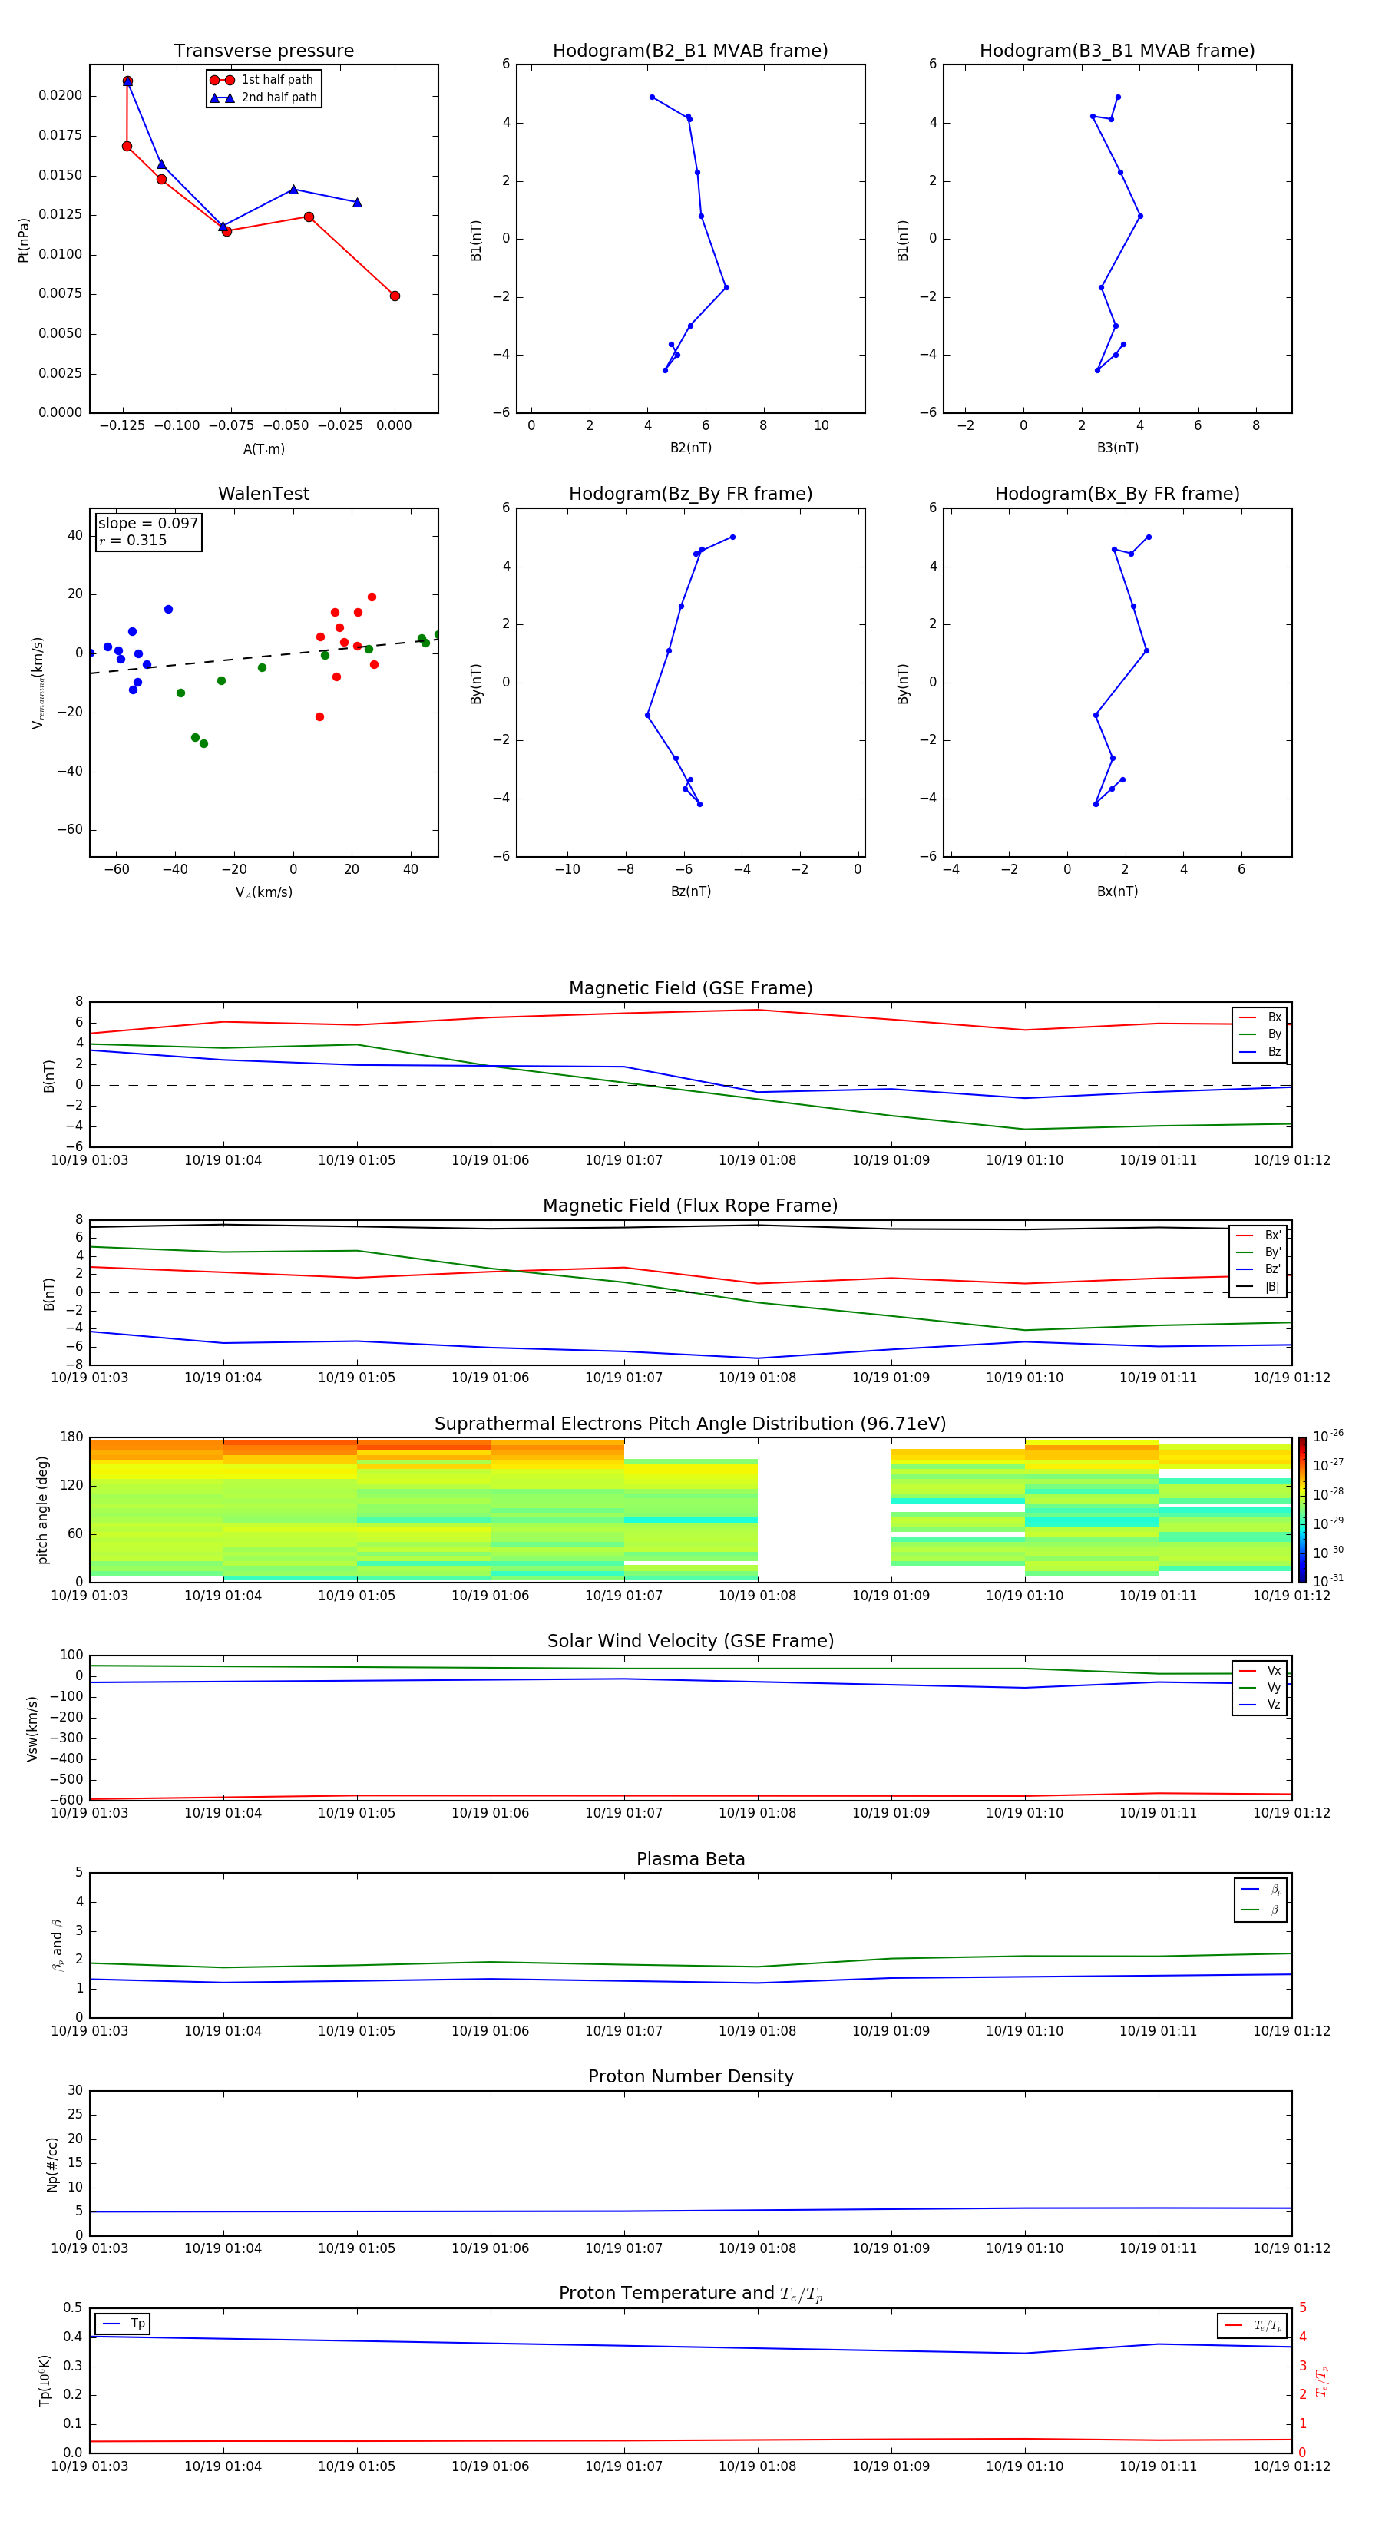The width and height of the screenshot is (1382, 2534).
Task: Click the 'βp and β' y-axis label
Action: click(57, 1945)
